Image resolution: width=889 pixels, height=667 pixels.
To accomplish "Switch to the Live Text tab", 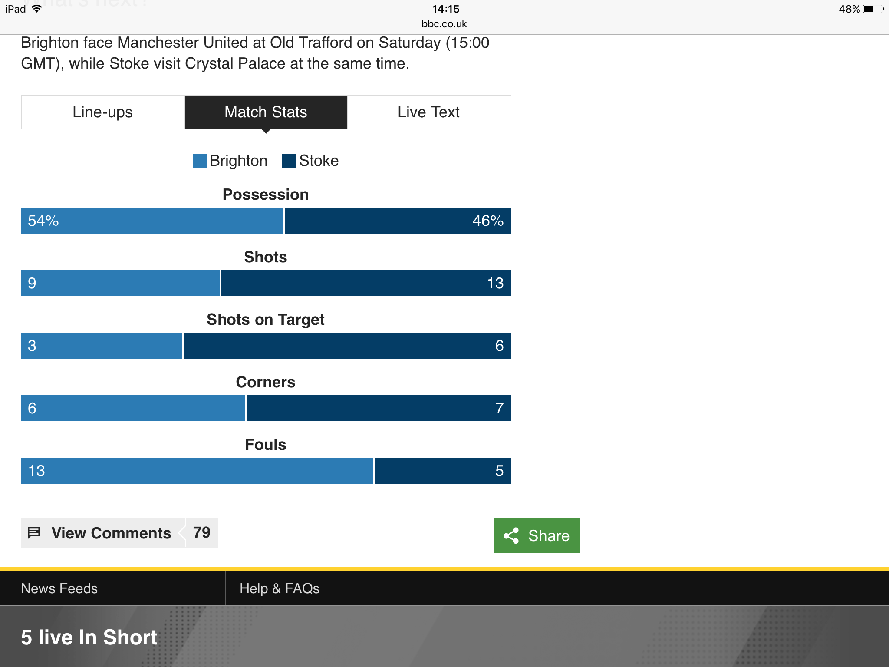I will click(429, 112).
